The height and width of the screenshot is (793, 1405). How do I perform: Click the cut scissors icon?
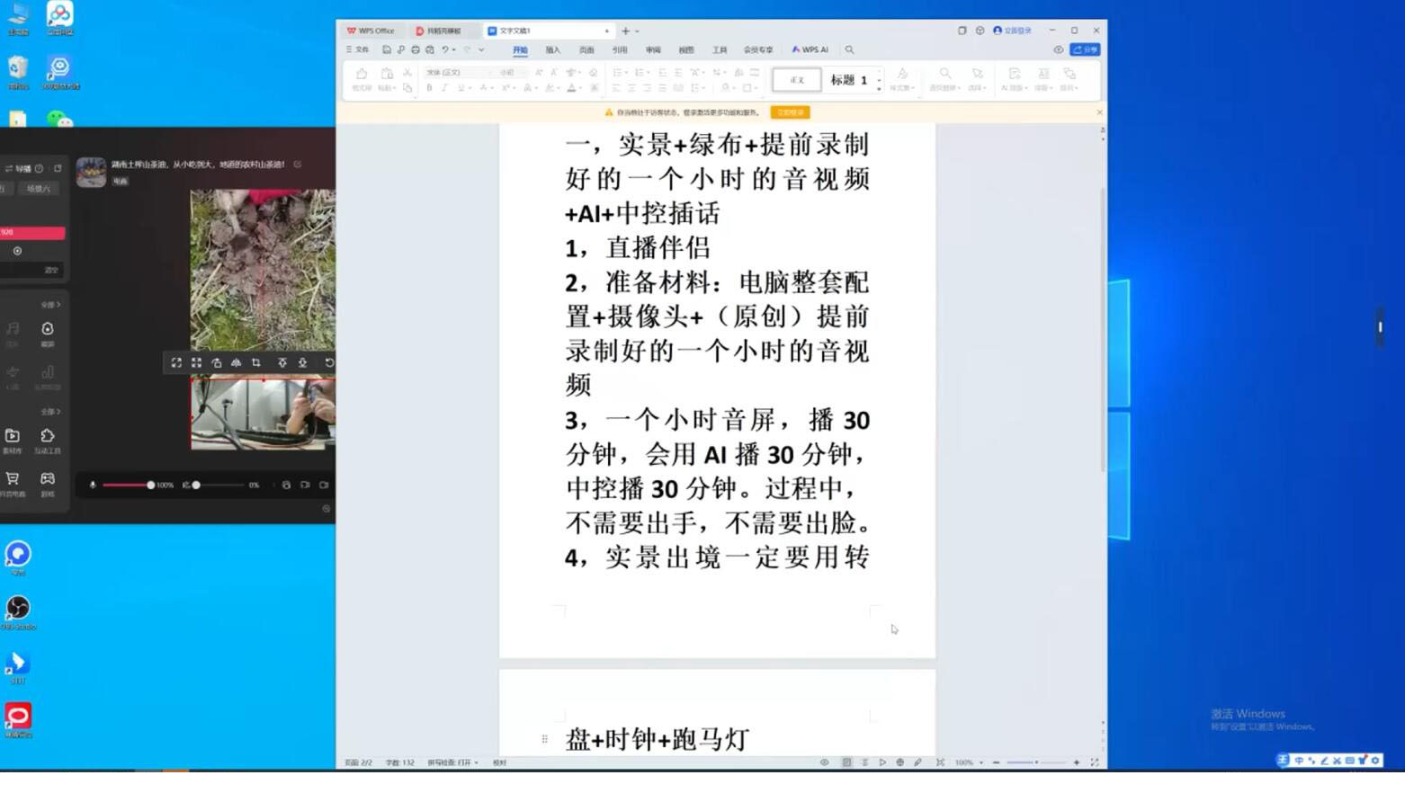tap(407, 72)
